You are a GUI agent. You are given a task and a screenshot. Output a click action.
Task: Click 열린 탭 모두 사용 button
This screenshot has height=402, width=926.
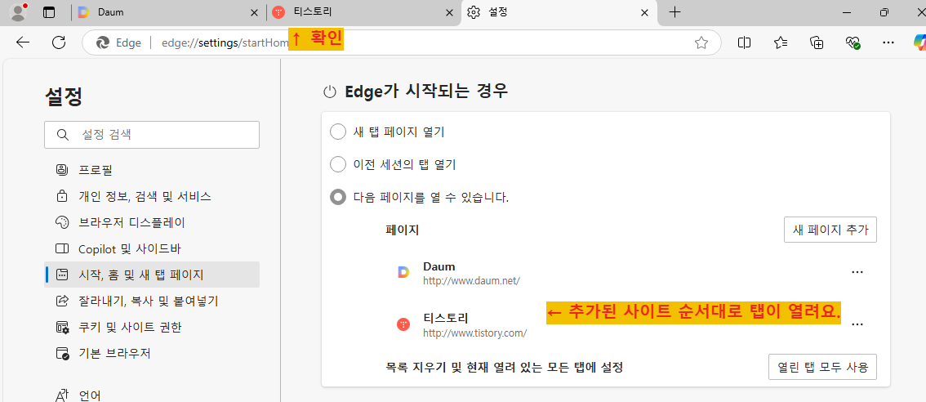[822, 367]
